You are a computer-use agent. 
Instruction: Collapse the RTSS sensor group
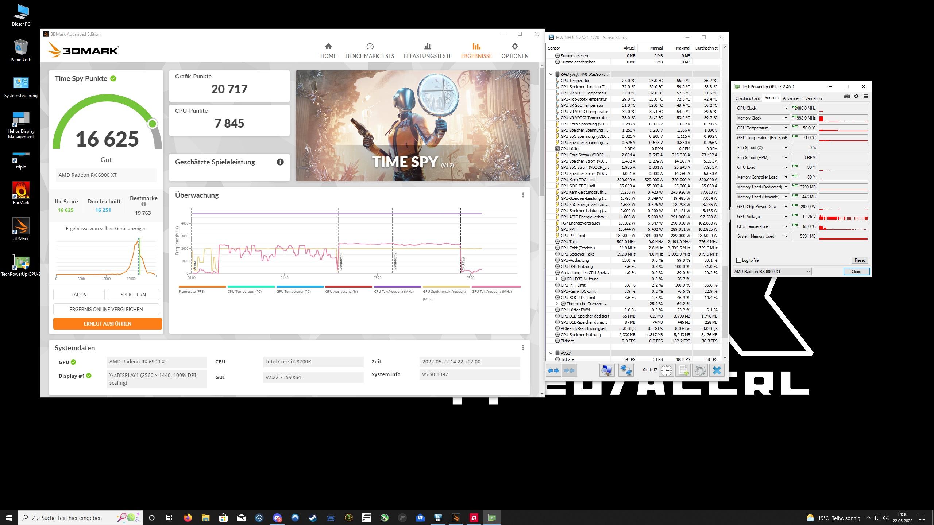pyautogui.click(x=551, y=353)
